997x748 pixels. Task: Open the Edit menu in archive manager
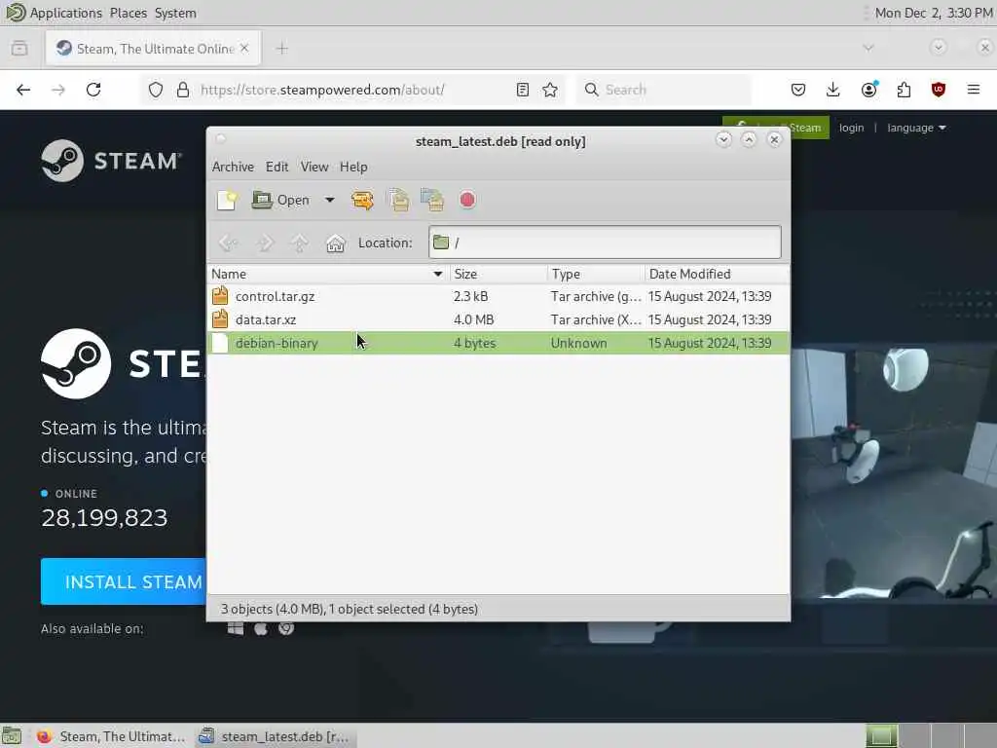277,167
